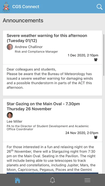Tap the Announcements section heading
Viewport: 105px width, 186px height.
23,20
